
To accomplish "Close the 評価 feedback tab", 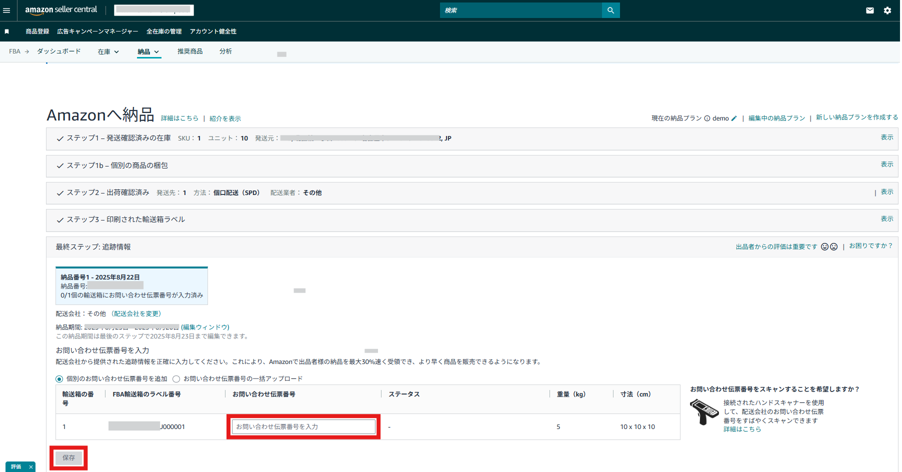I will coord(31,467).
